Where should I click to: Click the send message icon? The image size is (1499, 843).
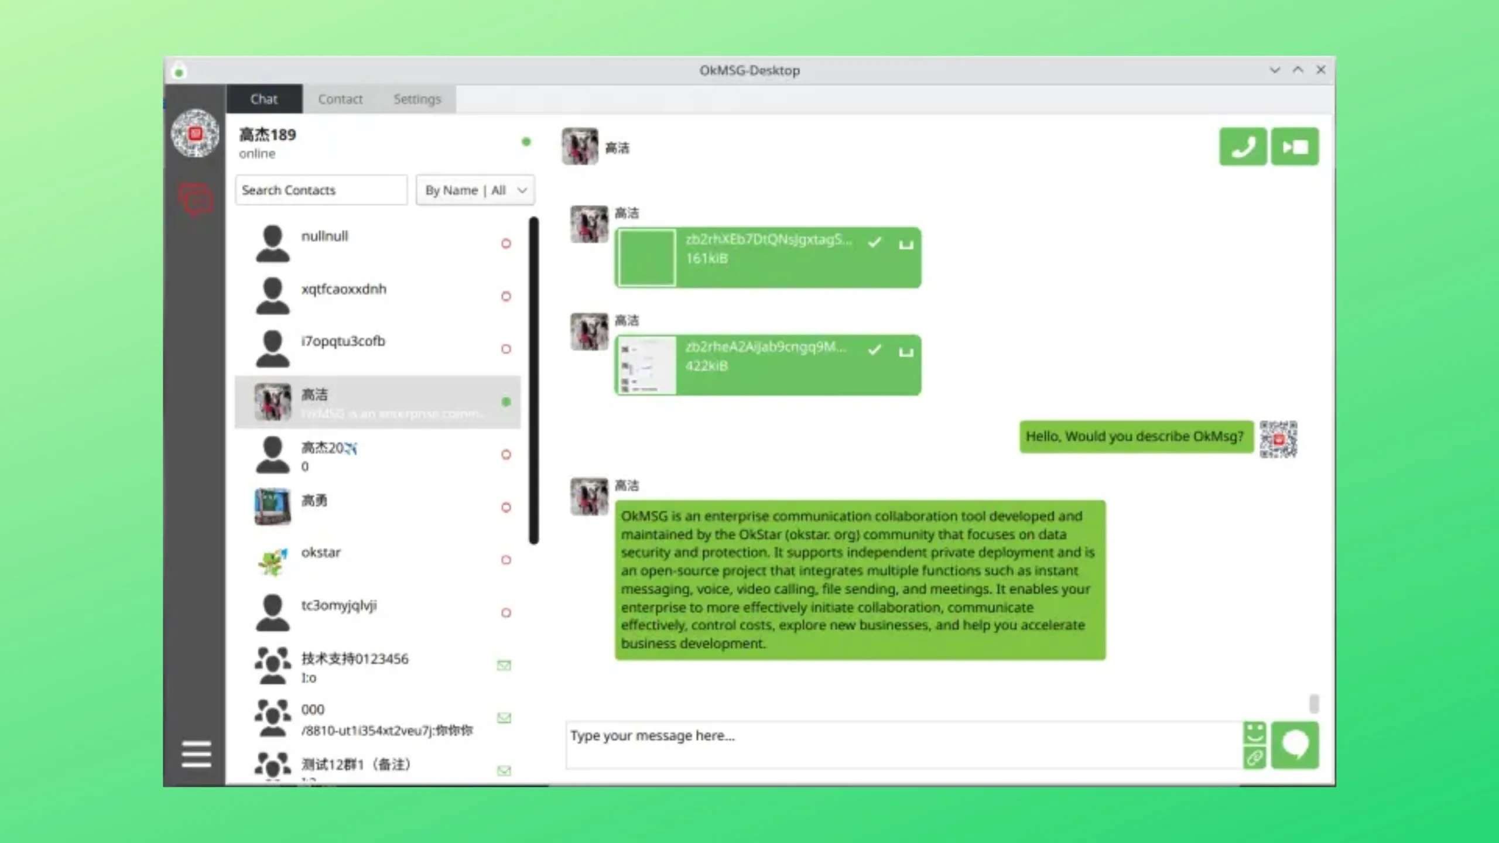tap(1294, 744)
